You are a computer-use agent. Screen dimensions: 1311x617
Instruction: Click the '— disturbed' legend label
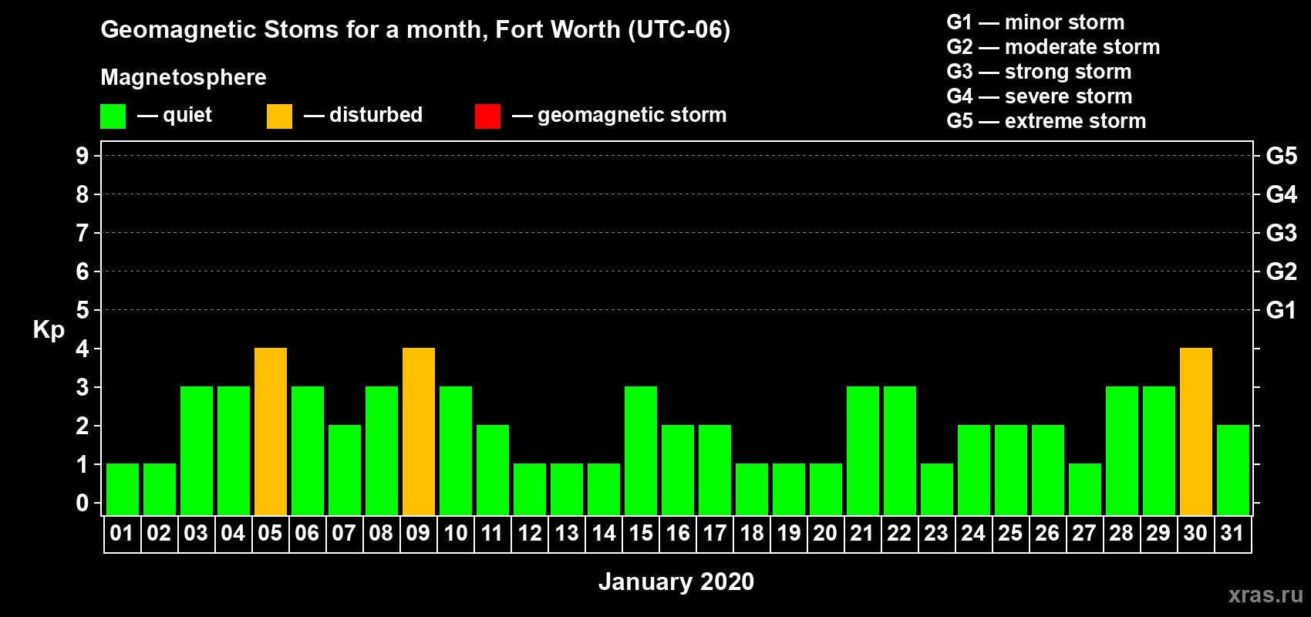(363, 116)
